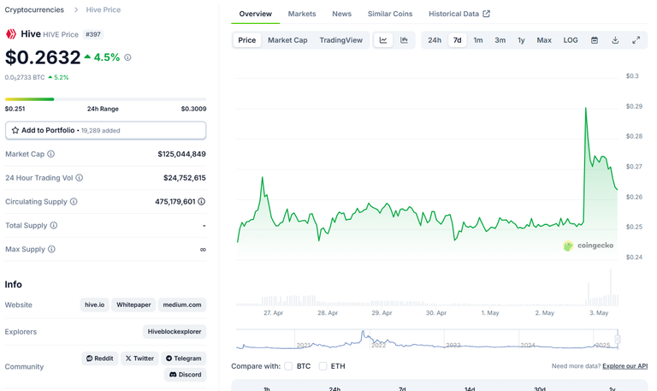Click the #397 rank badge

(x=93, y=34)
